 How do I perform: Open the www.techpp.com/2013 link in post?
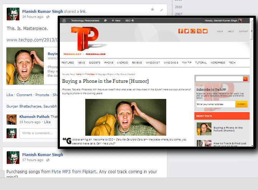tap(32, 40)
